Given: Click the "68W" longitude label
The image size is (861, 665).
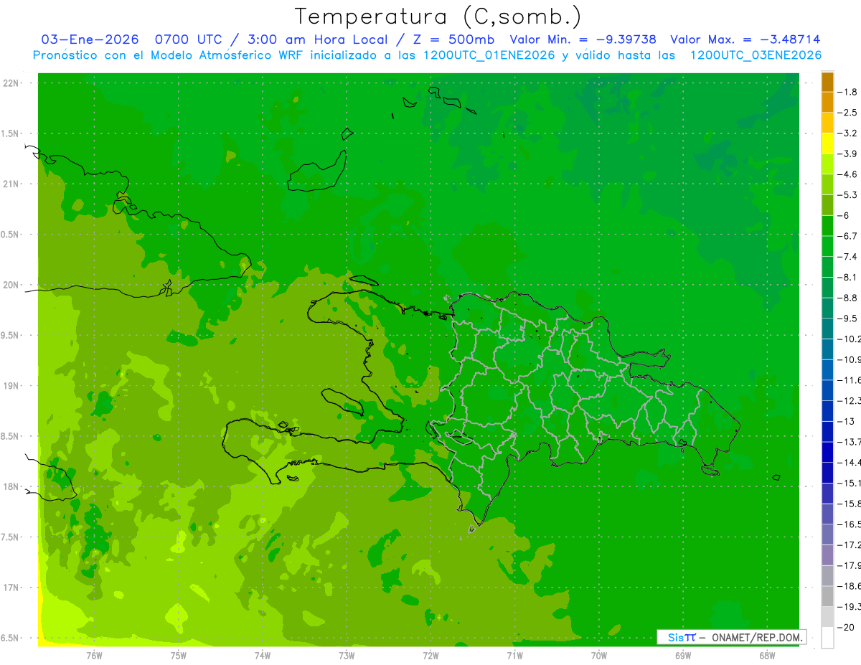Looking at the screenshot, I should tap(767, 655).
